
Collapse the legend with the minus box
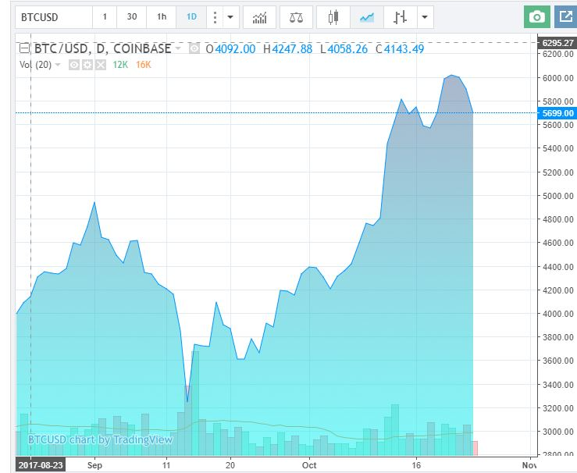(24, 48)
